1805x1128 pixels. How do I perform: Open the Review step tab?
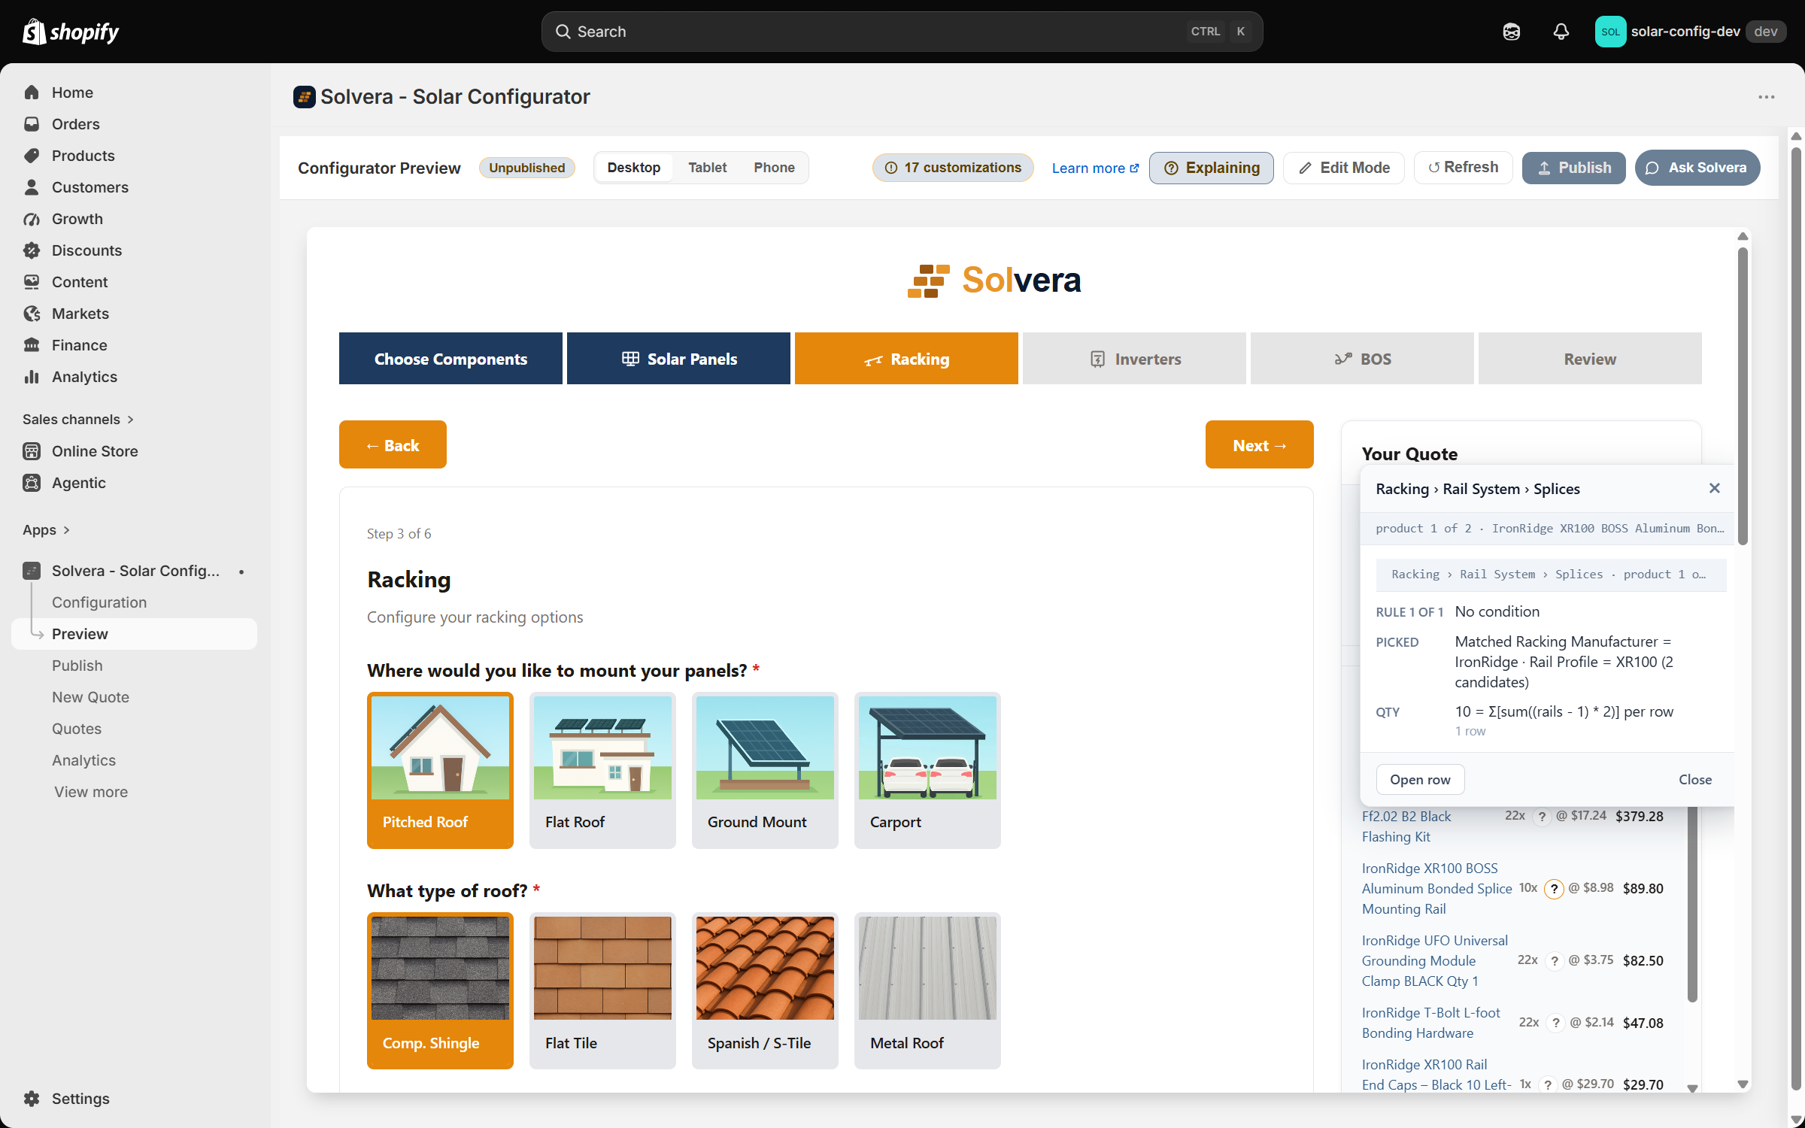pyautogui.click(x=1590, y=359)
